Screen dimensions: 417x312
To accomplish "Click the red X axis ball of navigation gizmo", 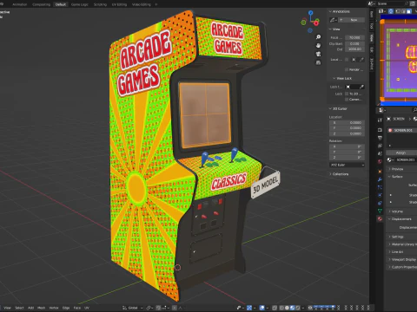I will pyautogui.click(x=316, y=23).
